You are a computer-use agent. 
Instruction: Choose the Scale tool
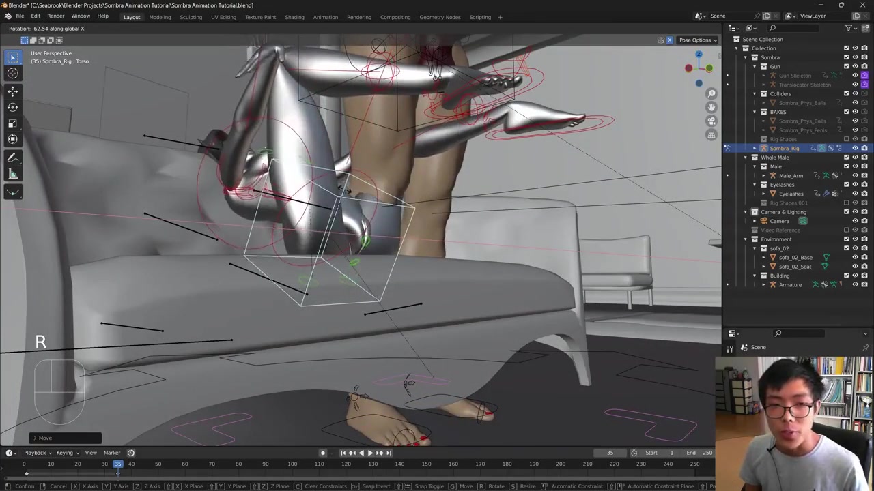[12, 123]
